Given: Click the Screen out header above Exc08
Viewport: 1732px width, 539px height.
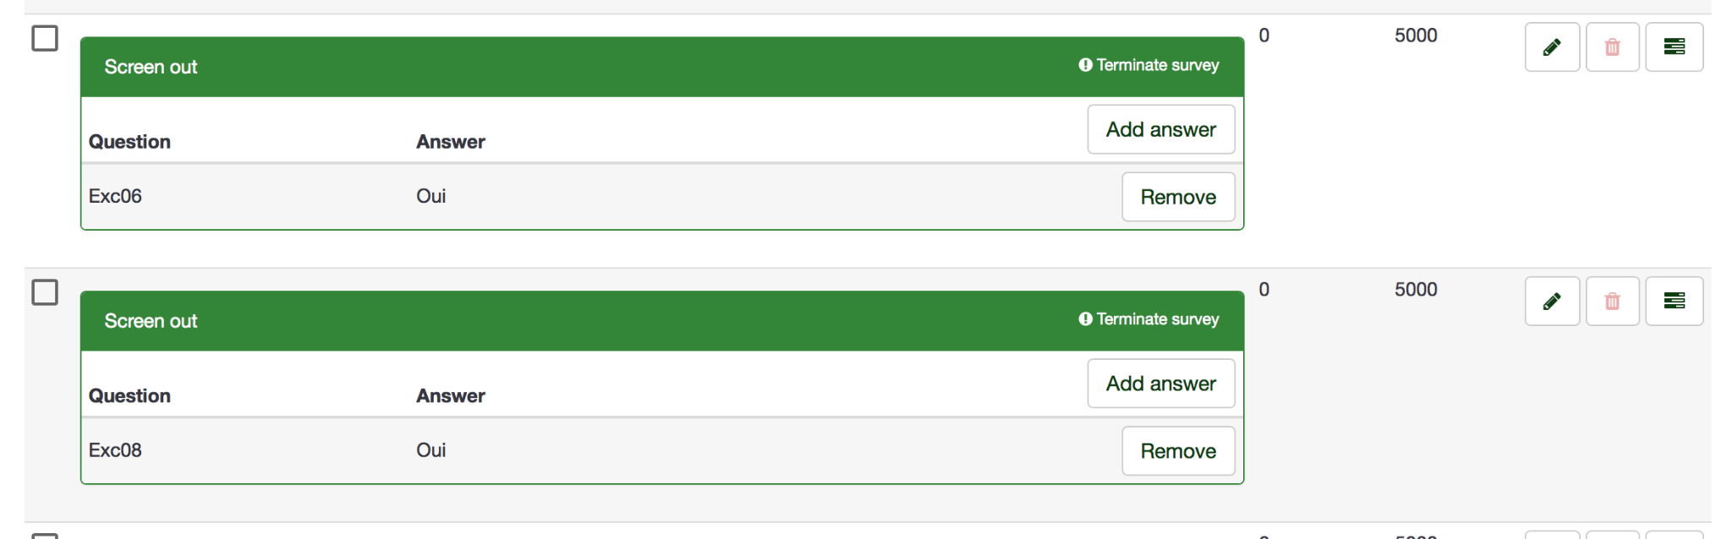Looking at the screenshot, I should pyautogui.click(x=151, y=321).
